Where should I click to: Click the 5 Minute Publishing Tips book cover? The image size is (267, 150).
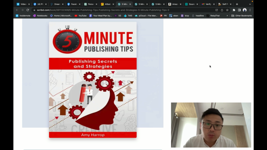(x=93, y=80)
